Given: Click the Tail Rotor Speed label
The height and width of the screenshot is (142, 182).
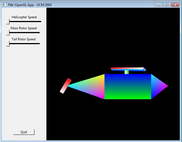Looking at the screenshot, I should point(24,39).
